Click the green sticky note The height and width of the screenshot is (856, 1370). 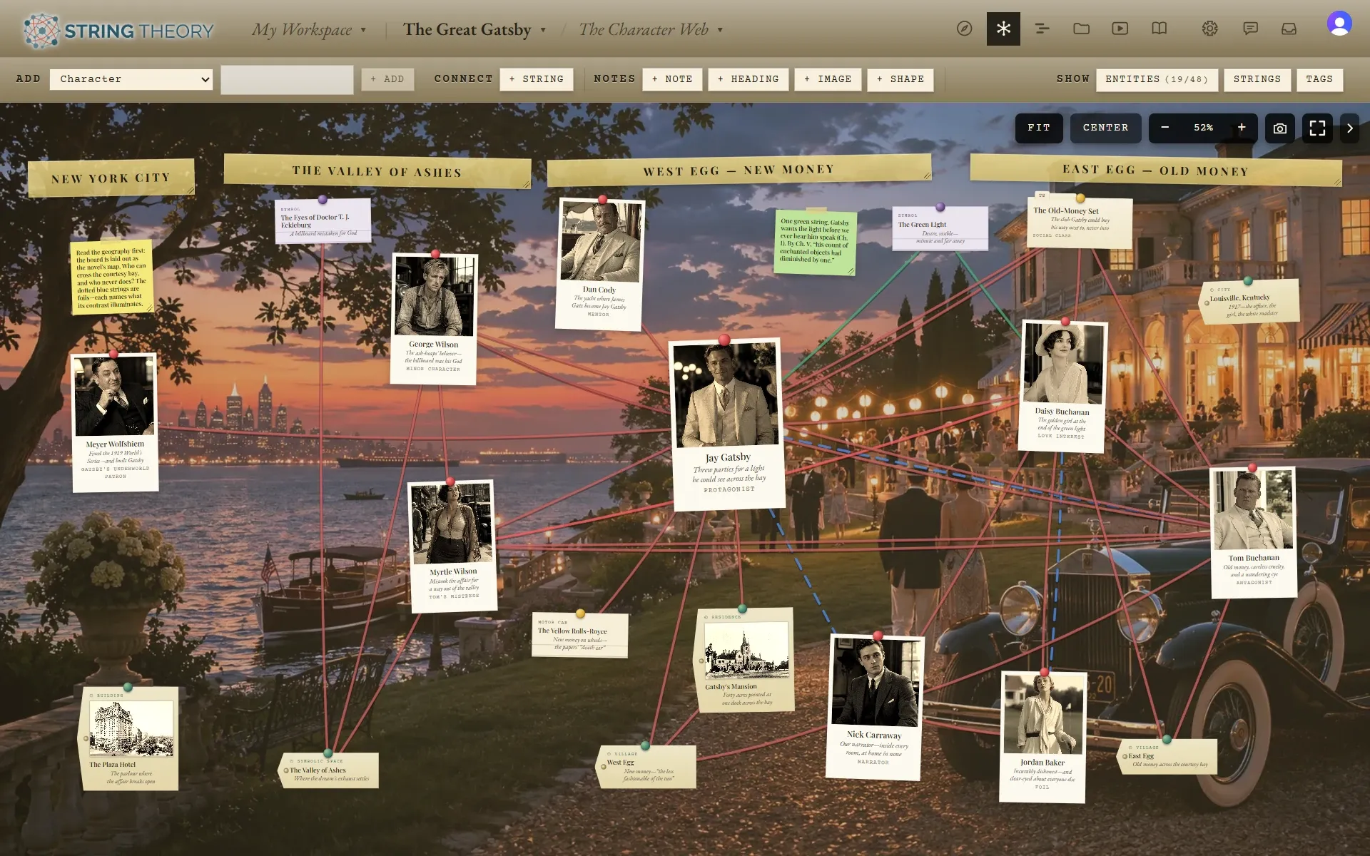point(815,241)
